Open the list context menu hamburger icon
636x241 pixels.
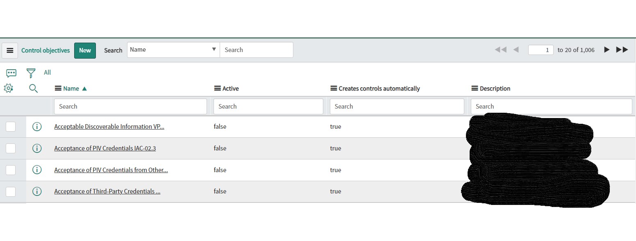pyautogui.click(x=10, y=50)
